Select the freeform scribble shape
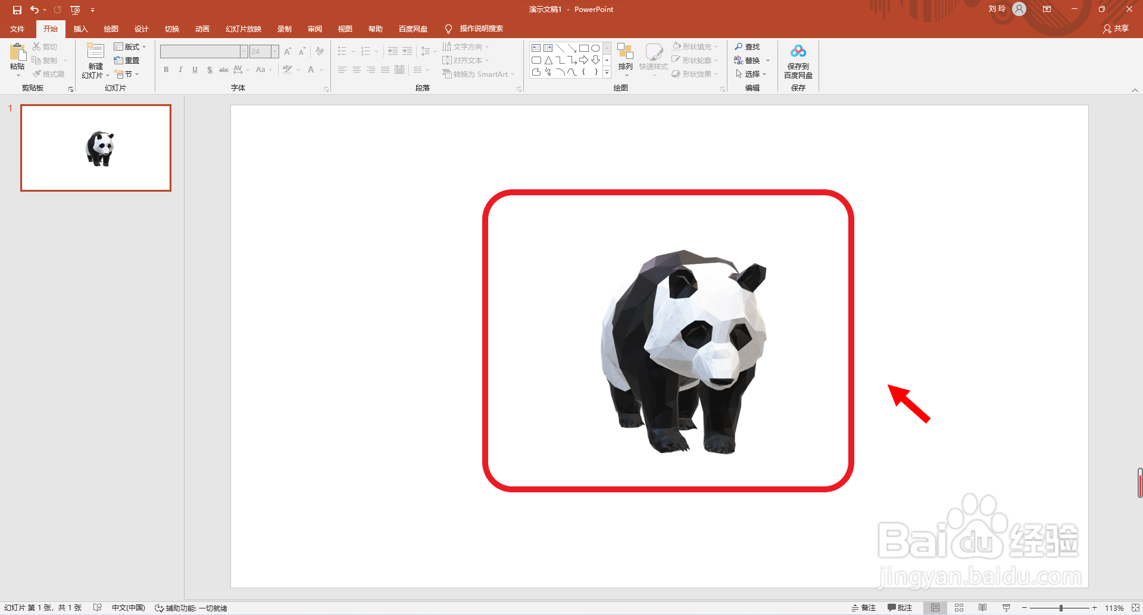 pyautogui.click(x=548, y=72)
